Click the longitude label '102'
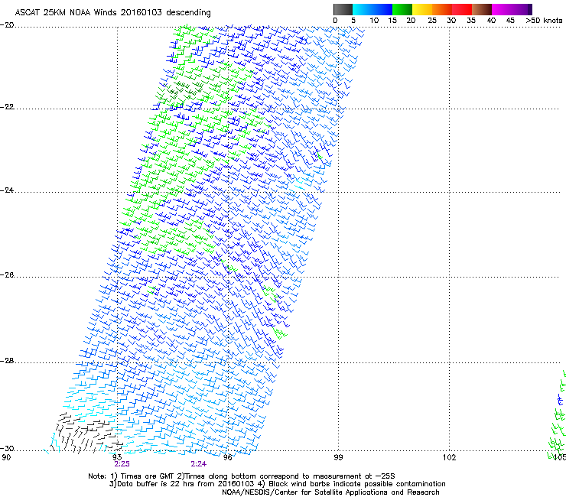 pyautogui.click(x=450, y=458)
